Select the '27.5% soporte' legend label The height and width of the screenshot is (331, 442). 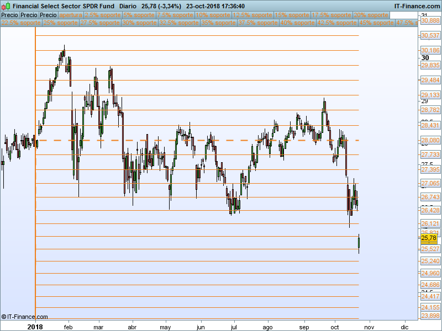(x=100, y=23)
